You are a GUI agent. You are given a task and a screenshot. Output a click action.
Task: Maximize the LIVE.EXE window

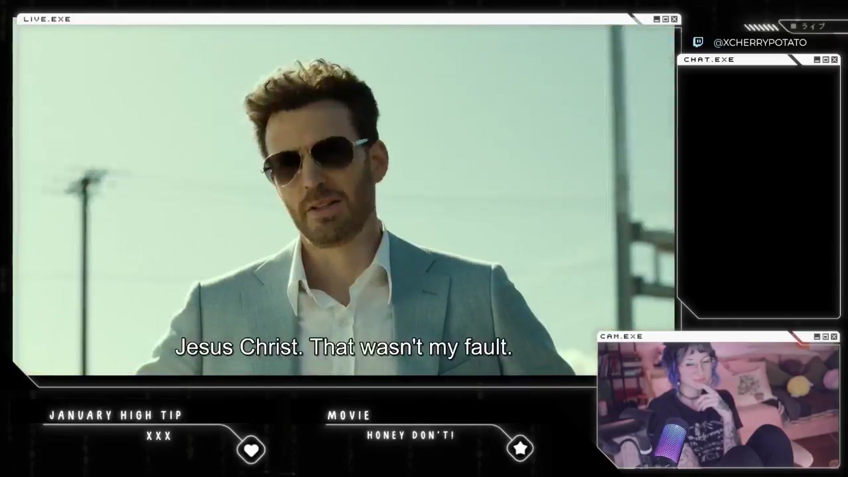pos(666,19)
